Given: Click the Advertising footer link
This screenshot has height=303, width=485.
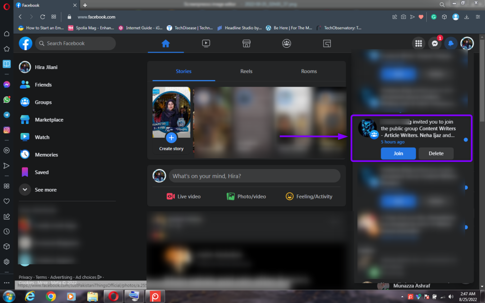Looking at the screenshot, I should (61, 277).
